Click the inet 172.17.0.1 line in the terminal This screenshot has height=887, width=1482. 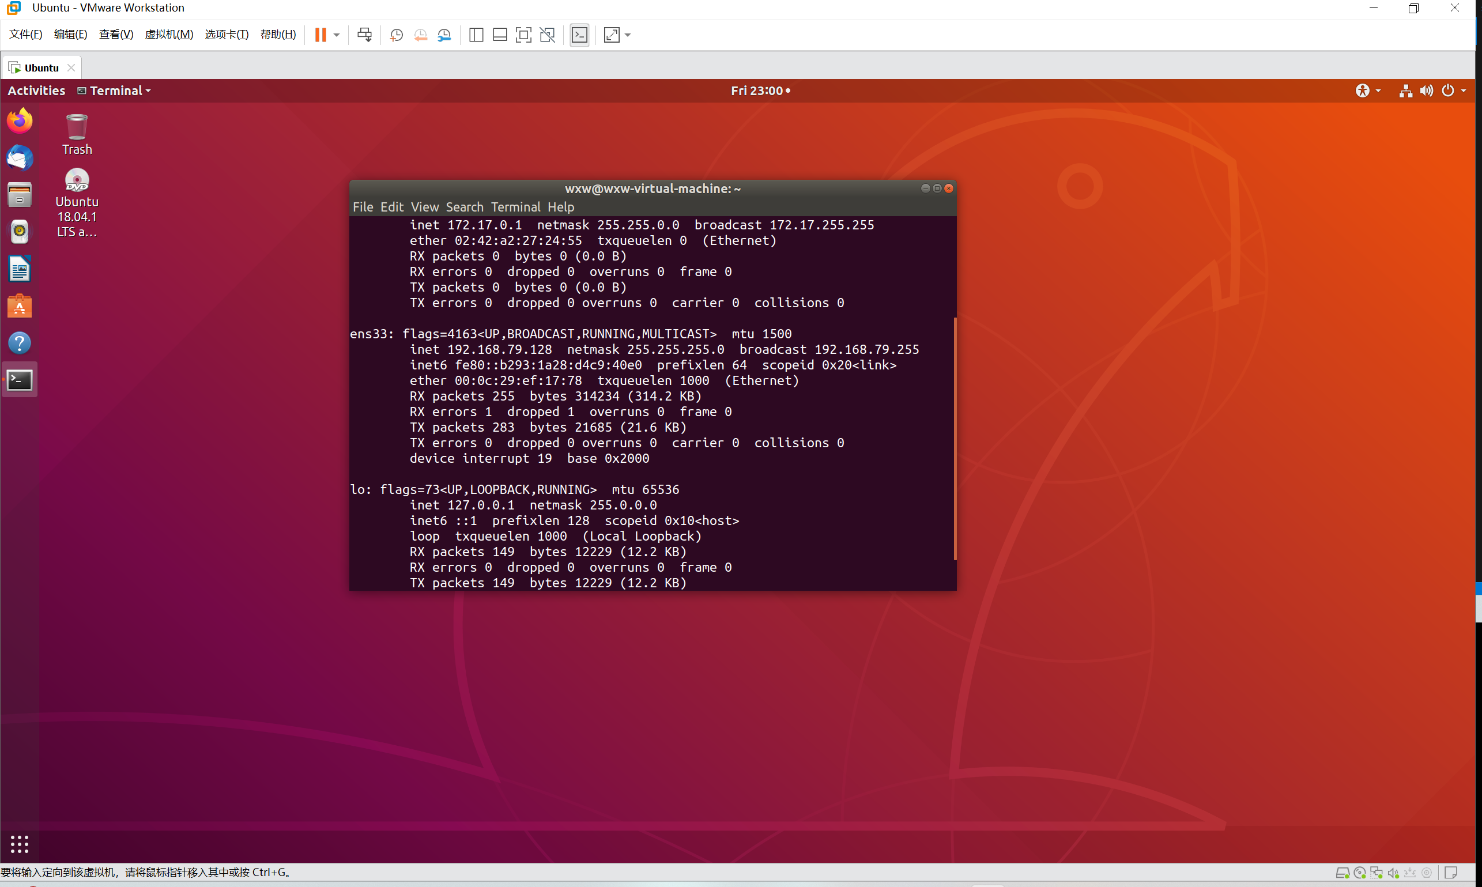click(x=642, y=225)
